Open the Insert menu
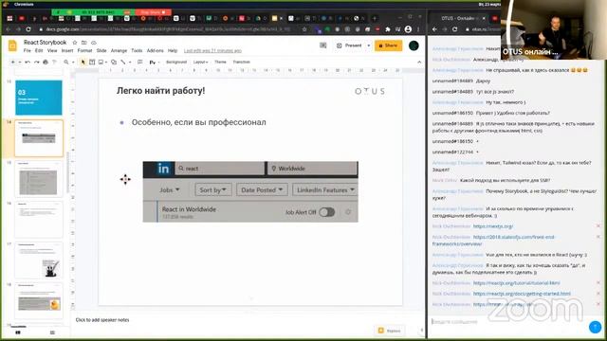 (x=67, y=50)
